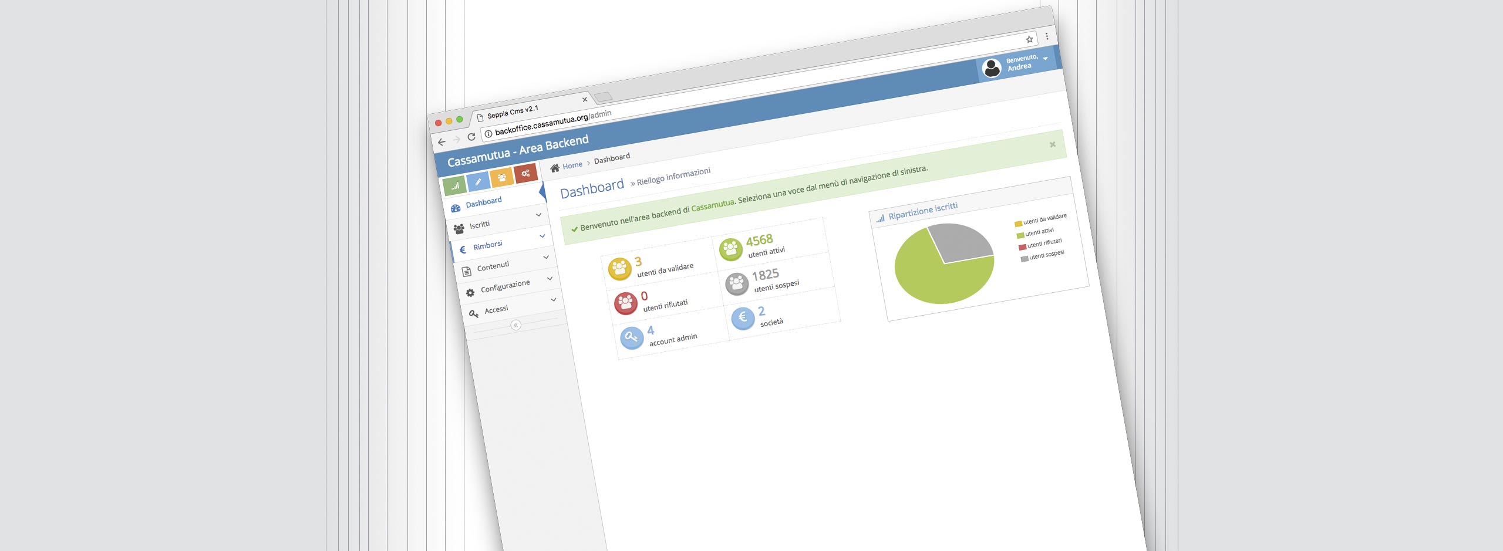Click the browser reload button

pyautogui.click(x=471, y=137)
